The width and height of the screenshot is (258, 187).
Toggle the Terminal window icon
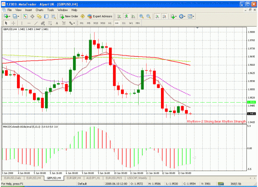46,16
